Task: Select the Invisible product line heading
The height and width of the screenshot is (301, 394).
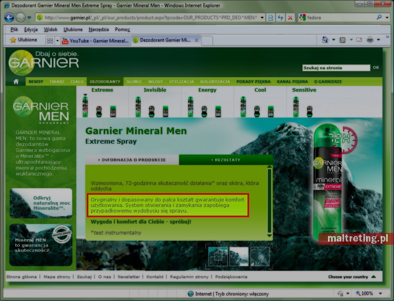Action: 155,90
